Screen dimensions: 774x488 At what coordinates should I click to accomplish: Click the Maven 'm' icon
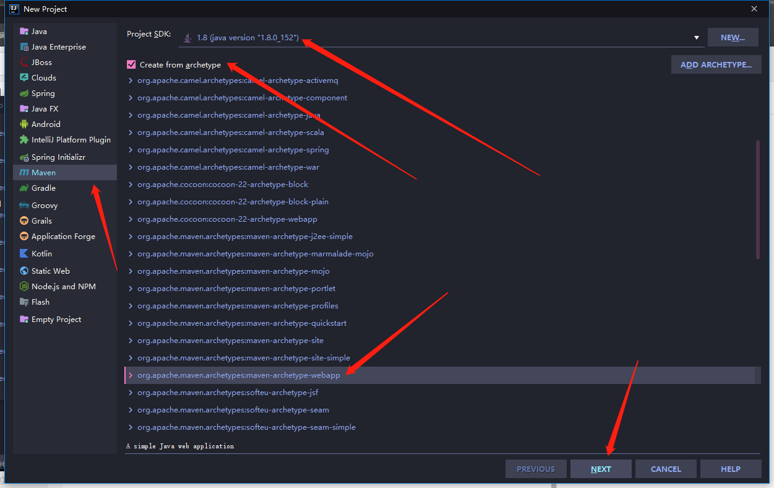tap(24, 173)
